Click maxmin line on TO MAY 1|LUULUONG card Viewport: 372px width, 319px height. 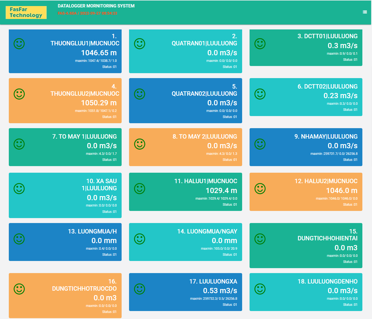pyautogui.click(x=101, y=154)
